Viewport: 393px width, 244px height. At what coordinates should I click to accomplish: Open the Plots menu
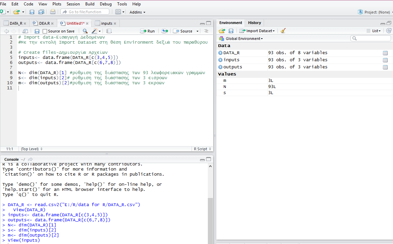[x=57, y=4]
